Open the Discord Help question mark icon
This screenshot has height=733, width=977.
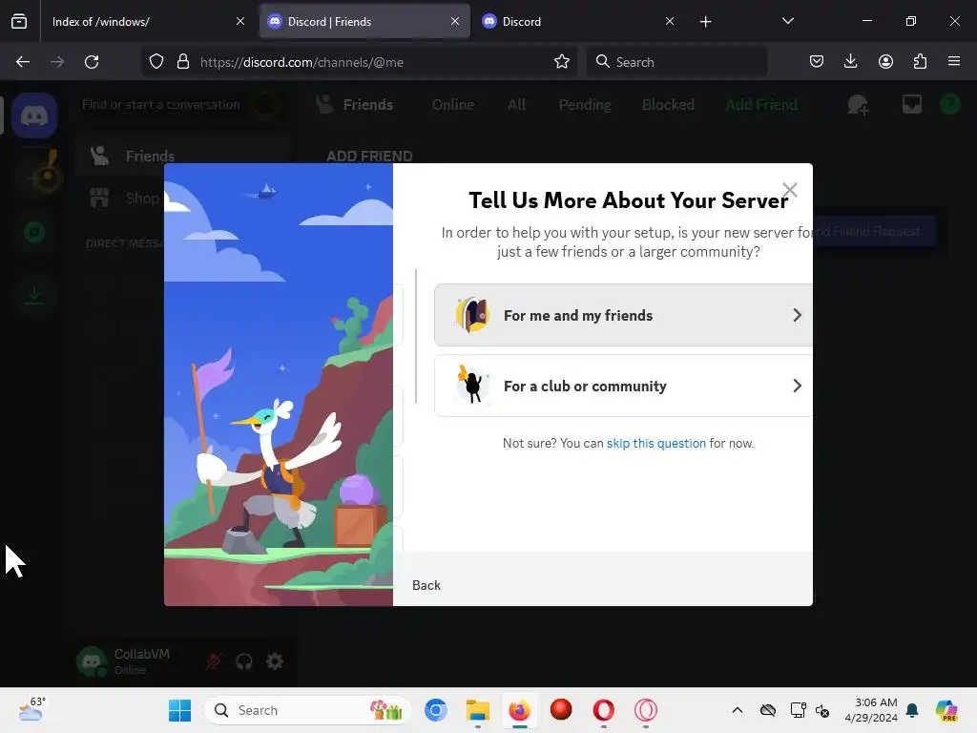949,104
